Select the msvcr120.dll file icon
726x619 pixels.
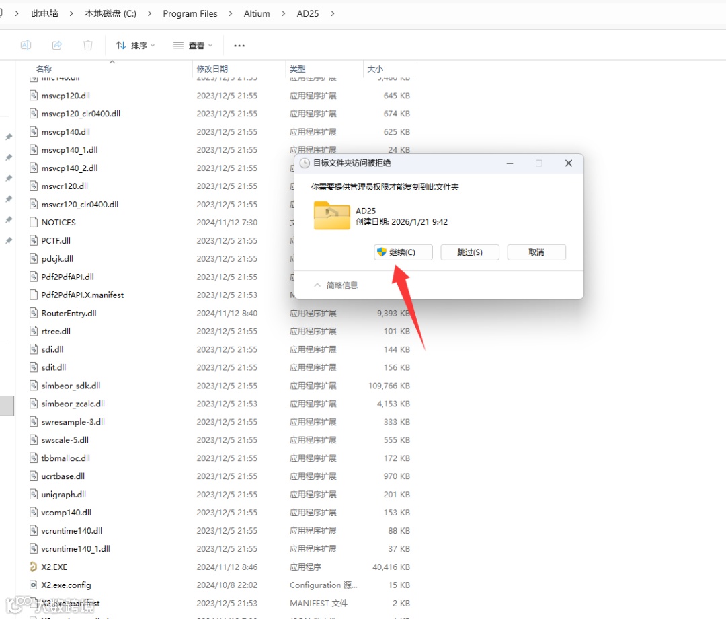click(34, 186)
